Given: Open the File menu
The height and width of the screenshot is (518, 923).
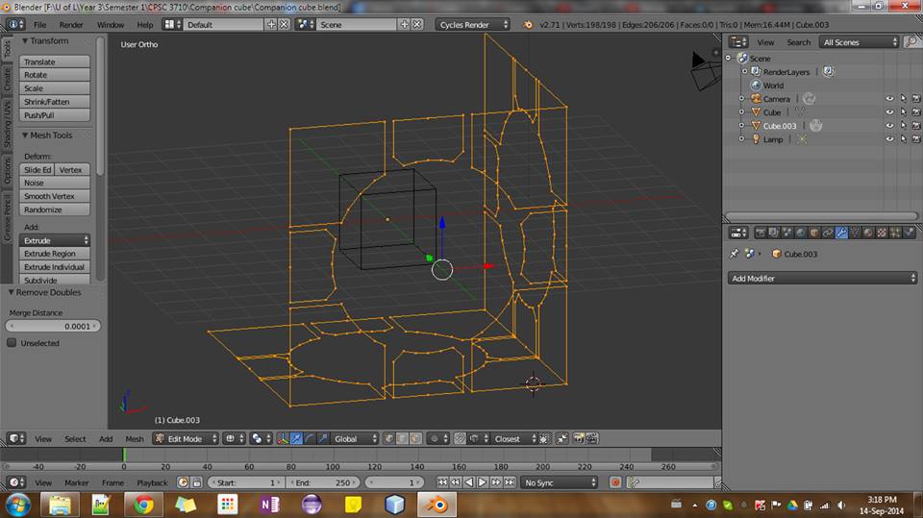Looking at the screenshot, I should [x=39, y=25].
